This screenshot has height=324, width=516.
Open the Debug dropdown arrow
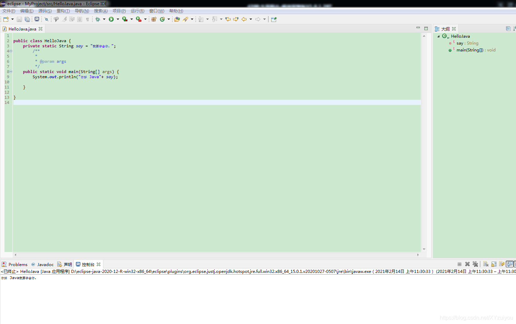click(x=104, y=19)
